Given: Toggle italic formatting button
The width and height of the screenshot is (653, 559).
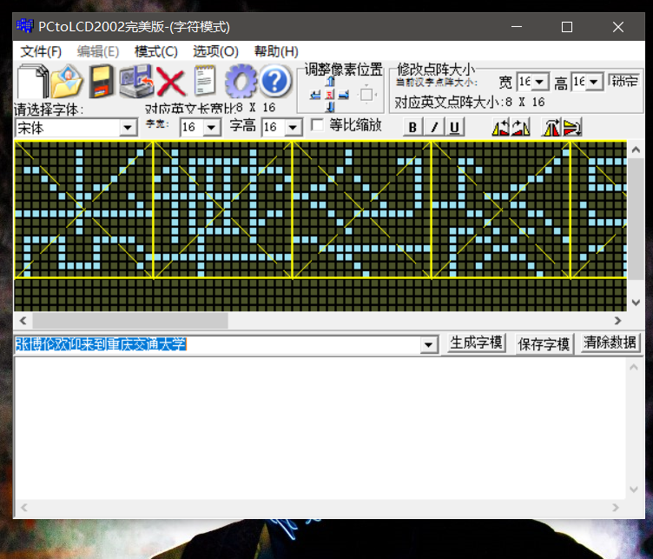Looking at the screenshot, I should click(434, 127).
